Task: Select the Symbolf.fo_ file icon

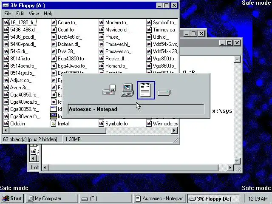Action: click(x=149, y=23)
